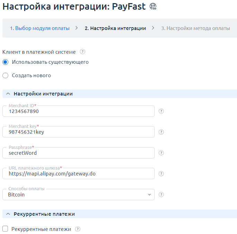Open the Способы оплаты Bitcoin dropdown
This screenshot has width=237, height=234.
pos(79,195)
